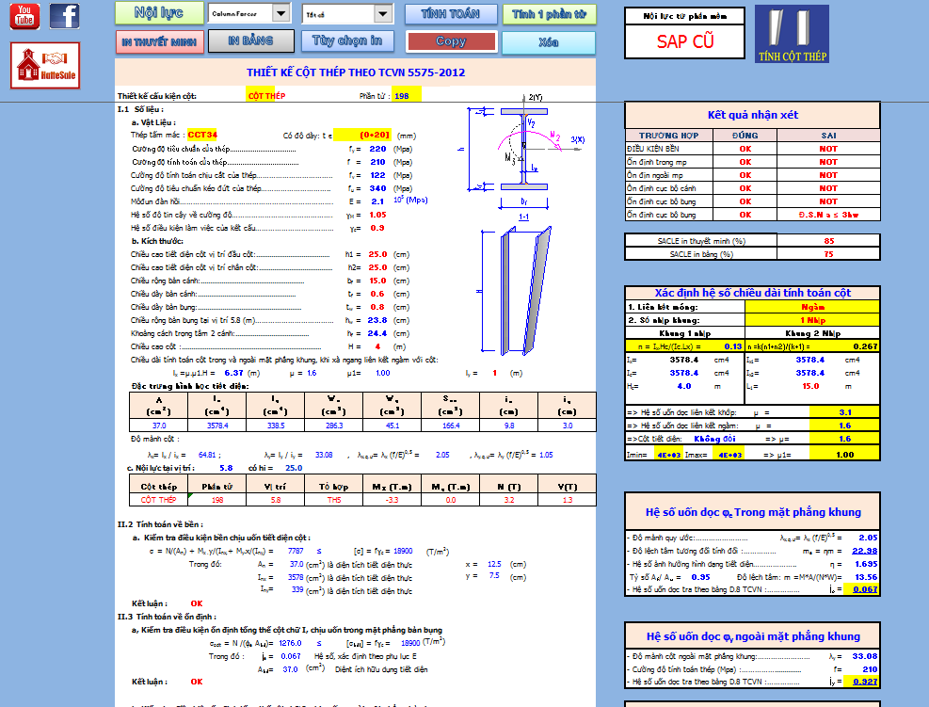The height and width of the screenshot is (707, 929).
Task: Select the hw value 23.8
Action: pos(377,320)
